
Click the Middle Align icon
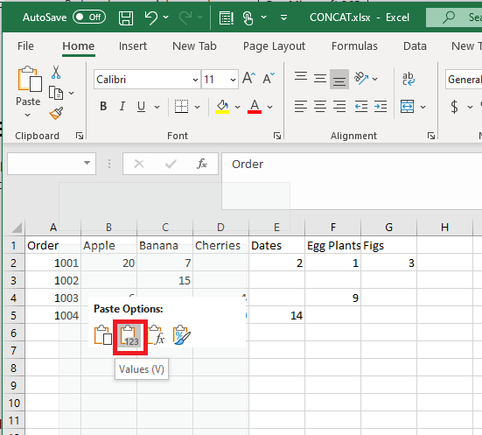pyautogui.click(x=320, y=79)
